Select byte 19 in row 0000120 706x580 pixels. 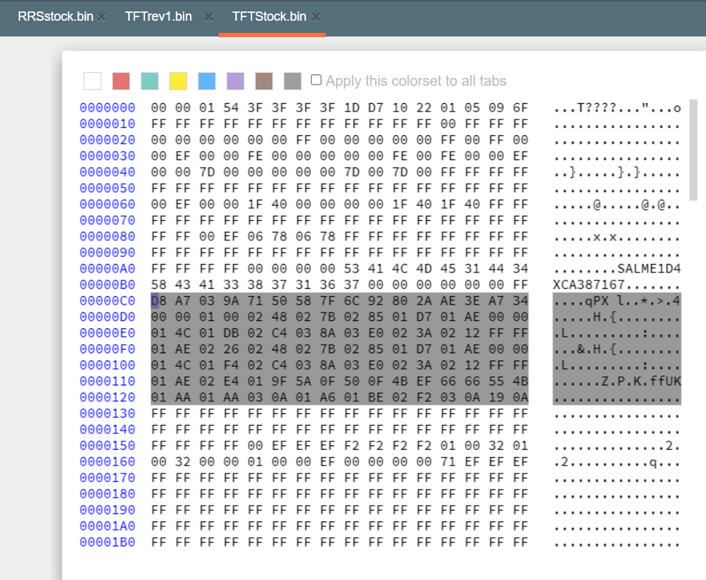point(496,398)
